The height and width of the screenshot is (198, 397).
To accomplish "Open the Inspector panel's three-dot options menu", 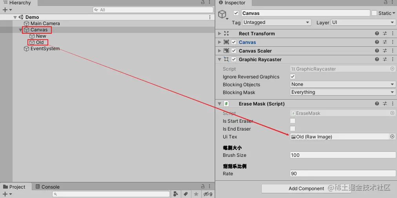I will click(x=392, y=2).
